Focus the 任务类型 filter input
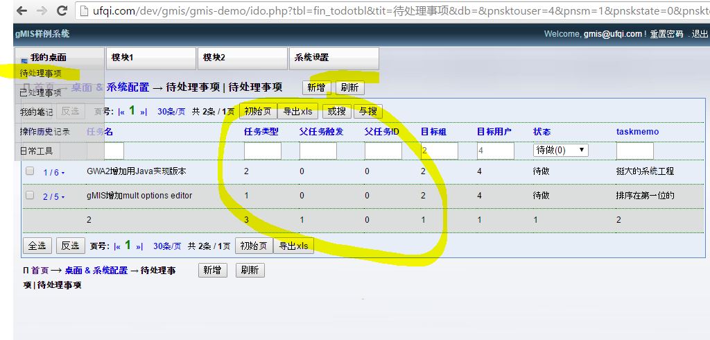 click(263, 151)
